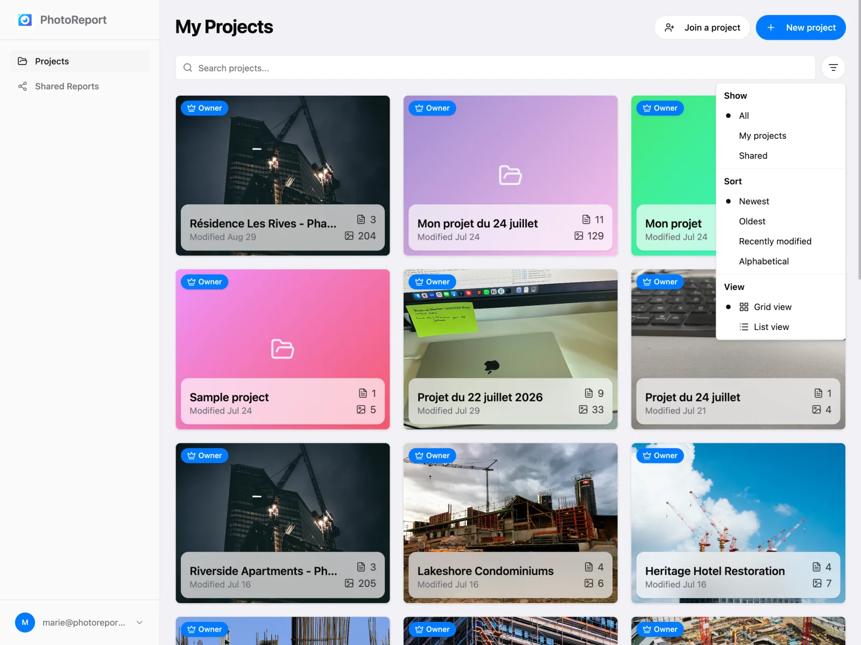
Task: Click the folder icon on Mon projet du 24 juillet card
Action: click(x=510, y=175)
